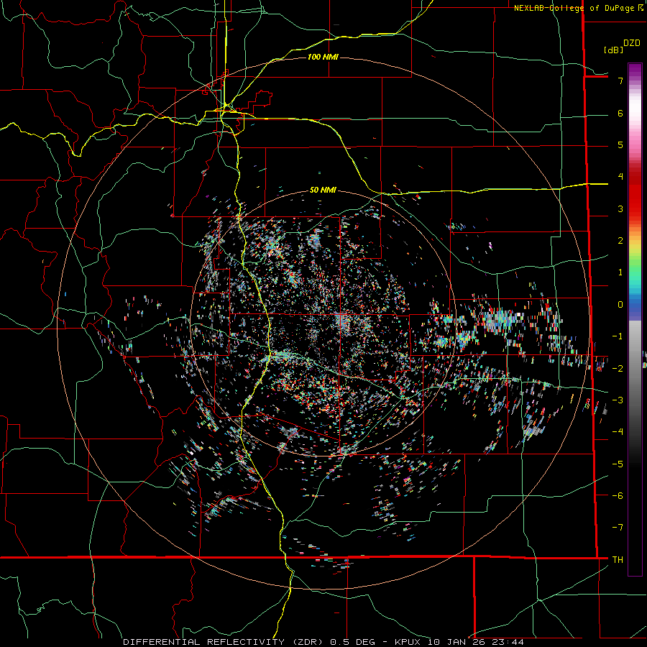647x647 pixels.
Task: Click the "100 NMI" range ring label
Action: tap(323, 57)
